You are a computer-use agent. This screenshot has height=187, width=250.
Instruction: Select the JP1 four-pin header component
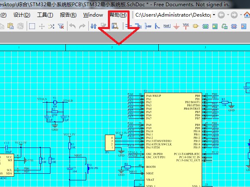[x=110, y=143]
